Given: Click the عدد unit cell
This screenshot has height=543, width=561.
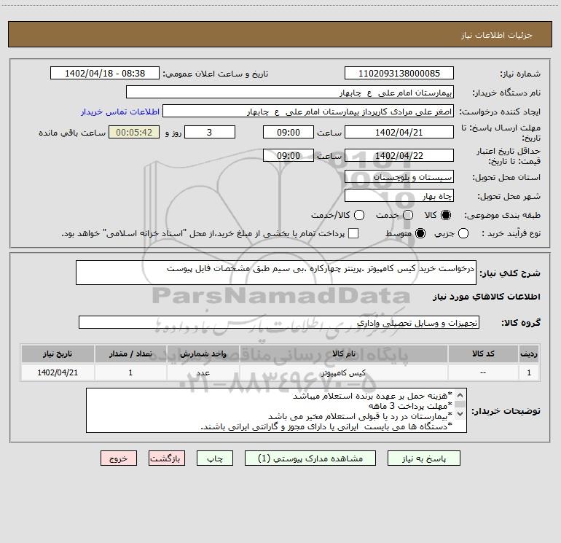Looking at the screenshot, I should [203, 372].
